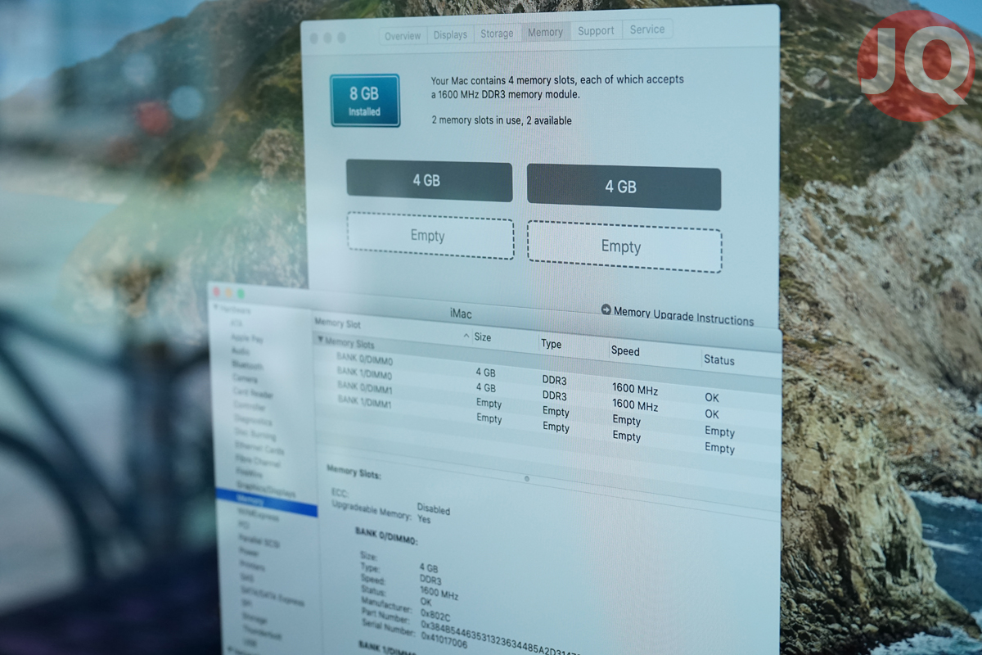The image size is (982, 655).
Task: Collapse the Hardware section in System Information sidebar
Action: click(216, 307)
